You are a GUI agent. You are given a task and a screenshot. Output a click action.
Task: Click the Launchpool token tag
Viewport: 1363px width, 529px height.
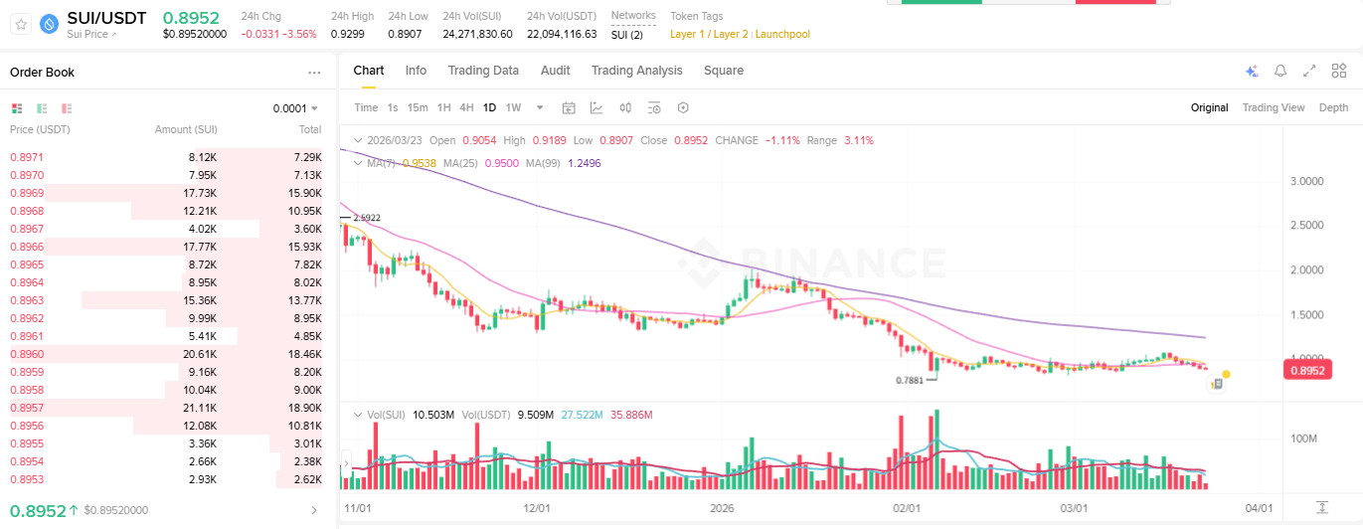pos(782,34)
